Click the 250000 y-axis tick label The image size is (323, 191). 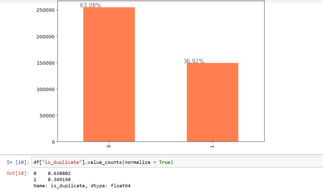coord(45,10)
